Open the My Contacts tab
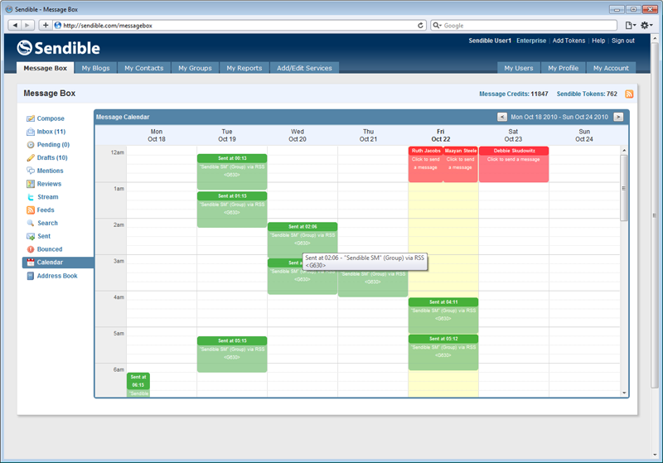Screen dimensions: 663x463 pyautogui.click(x=143, y=68)
